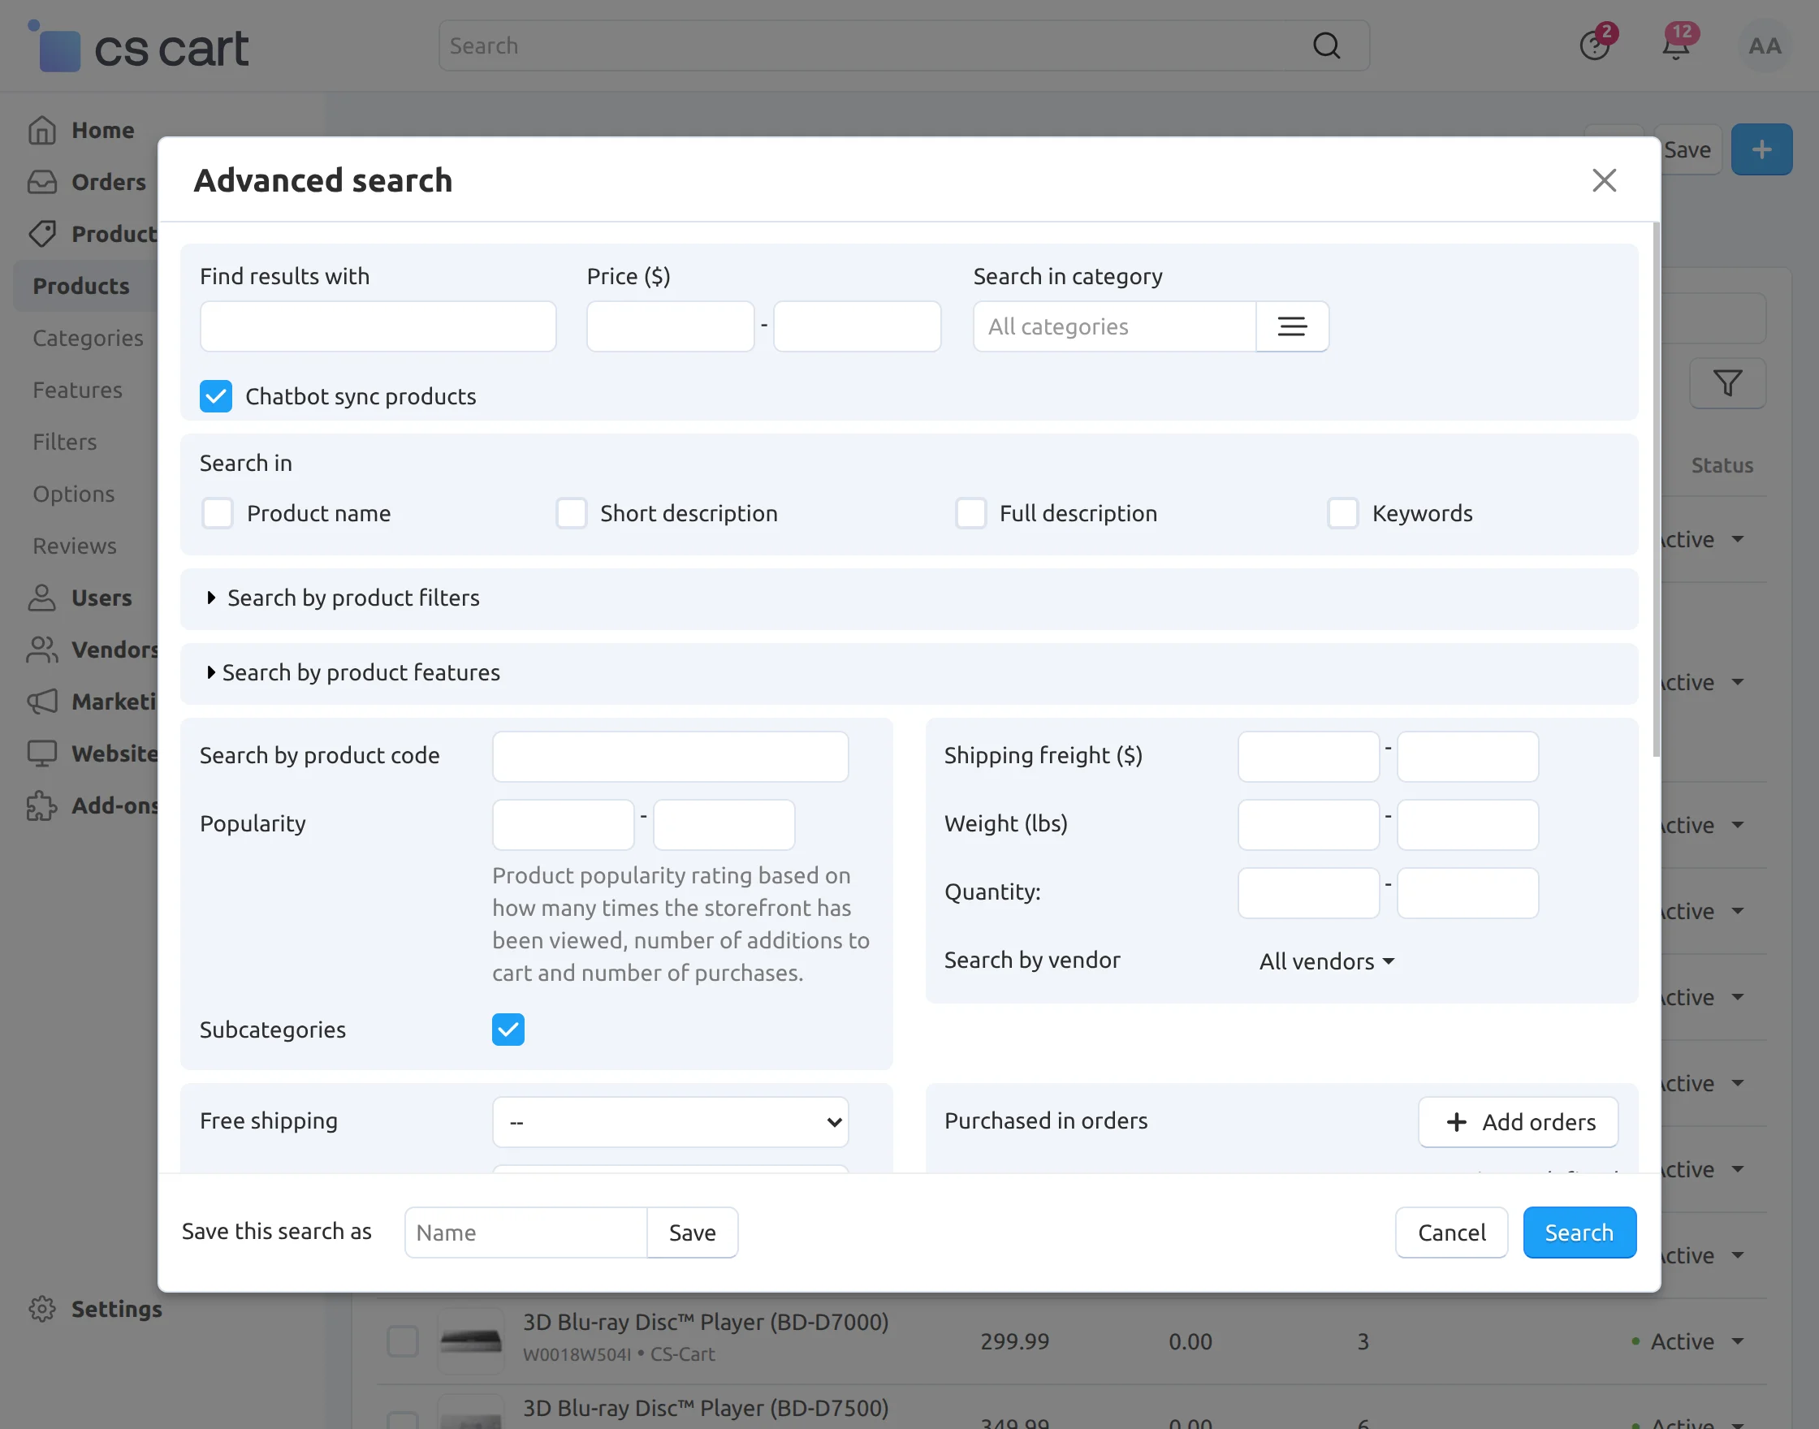Expand Search by product features section
The width and height of the screenshot is (1819, 1429).
click(x=360, y=672)
